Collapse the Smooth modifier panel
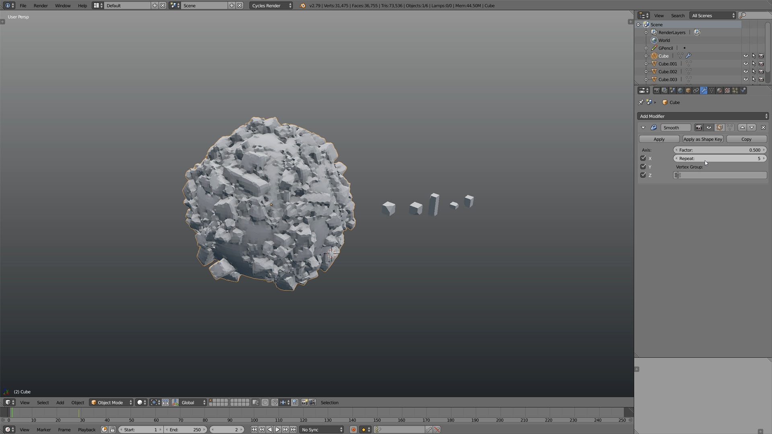Viewport: 772px width, 434px height. click(643, 127)
